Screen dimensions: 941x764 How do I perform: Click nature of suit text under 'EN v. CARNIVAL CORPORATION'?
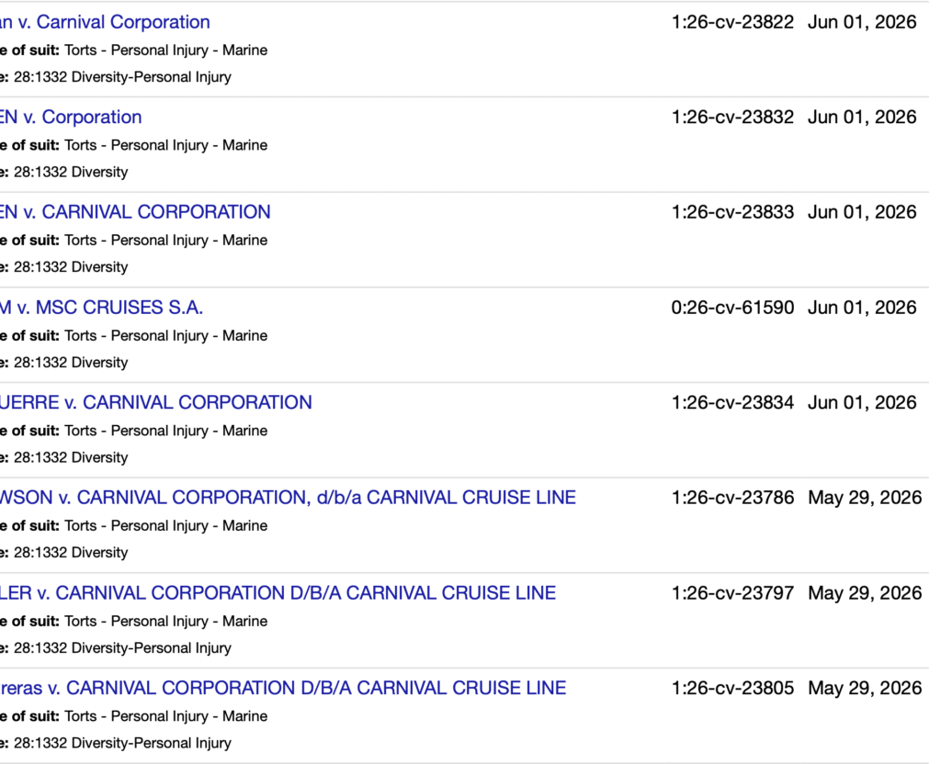[165, 241]
